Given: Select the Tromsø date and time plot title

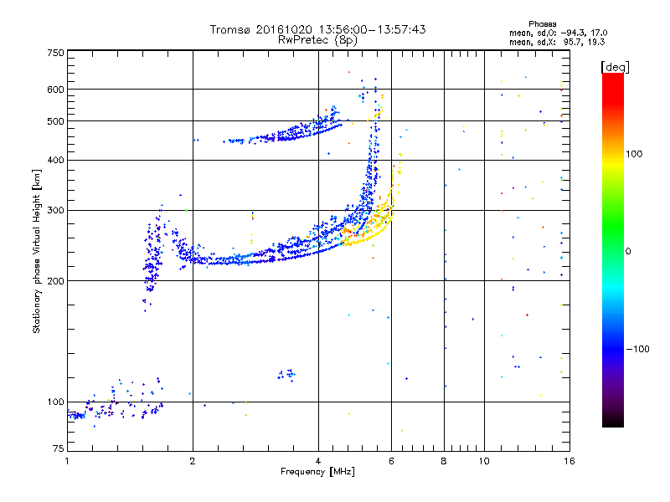Looking at the screenshot, I should pos(317,29).
